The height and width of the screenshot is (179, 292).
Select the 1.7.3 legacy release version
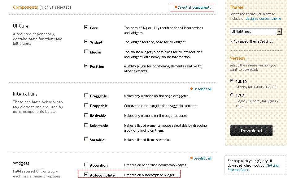(x=232, y=95)
